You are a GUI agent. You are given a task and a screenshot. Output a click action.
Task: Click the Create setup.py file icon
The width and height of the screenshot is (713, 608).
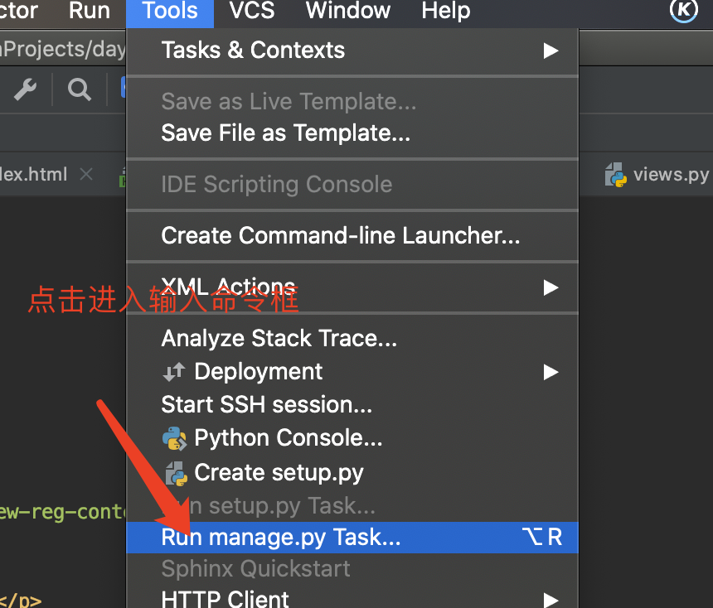[176, 474]
